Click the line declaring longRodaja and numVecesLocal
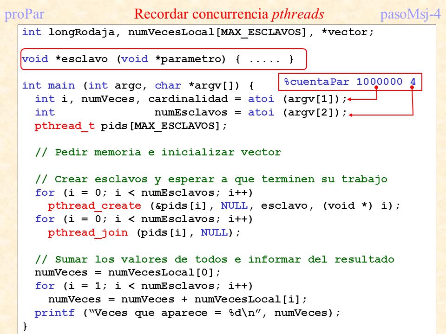446x334 pixels. (198, 32)
